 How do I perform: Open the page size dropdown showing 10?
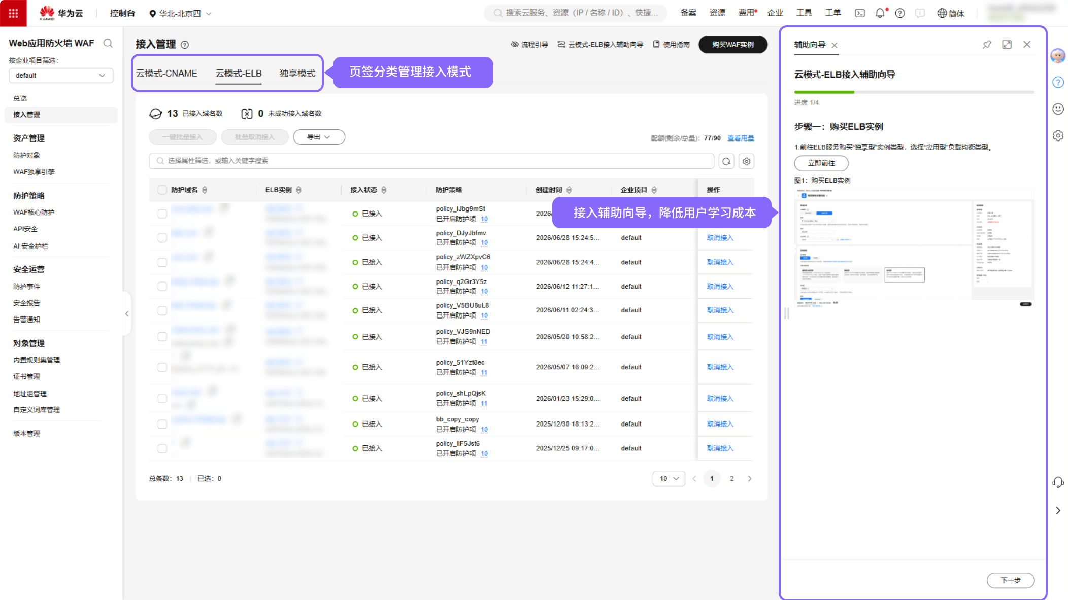pos(669,478)
